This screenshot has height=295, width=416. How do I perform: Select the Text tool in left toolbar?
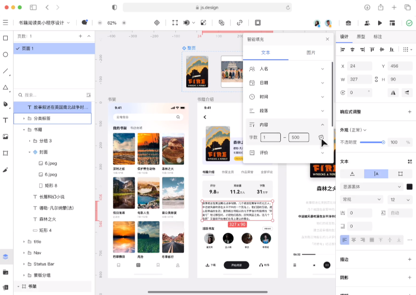[x=6, y=120]
